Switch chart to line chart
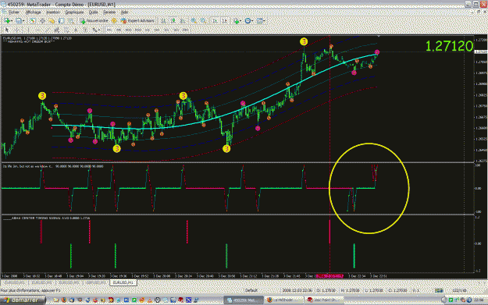This screenshot has height=305, width=488. point(183,21)
